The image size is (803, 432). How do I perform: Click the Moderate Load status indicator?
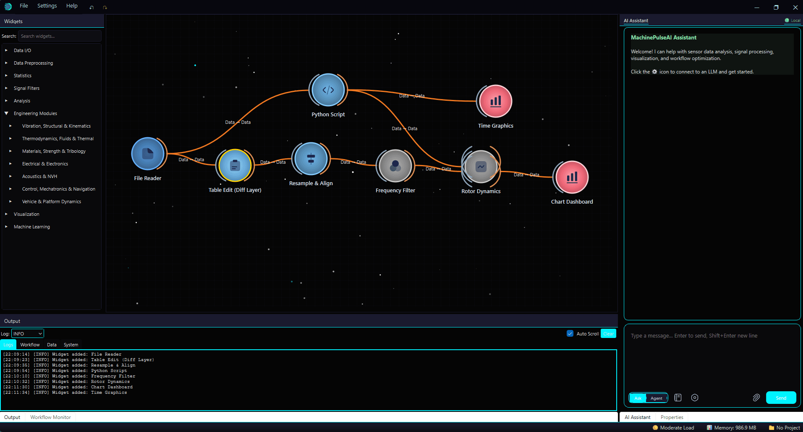point(673,428)
